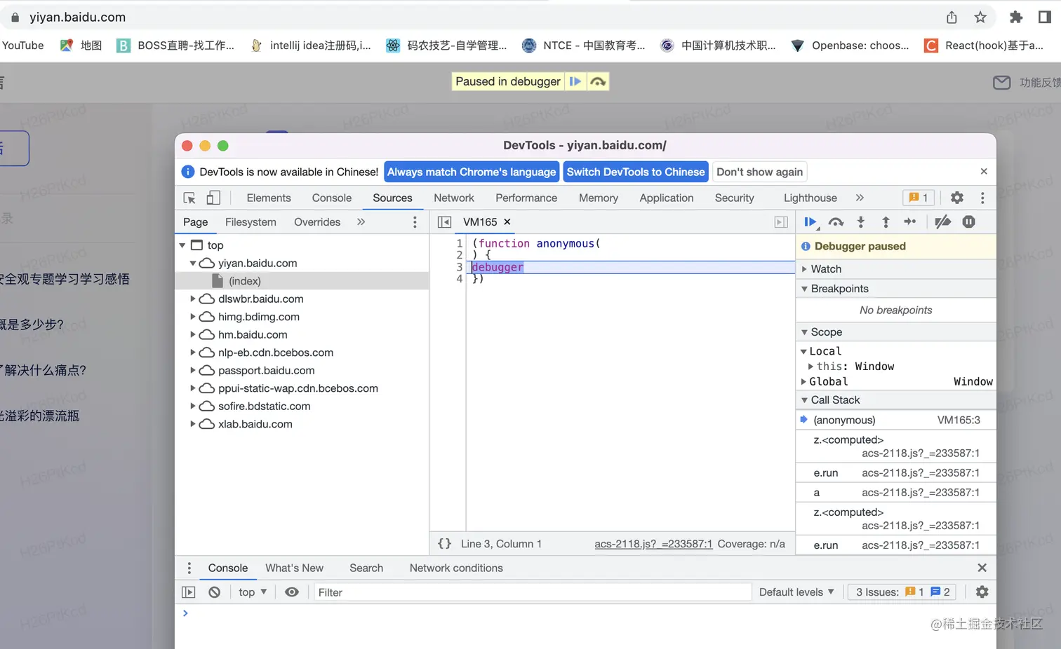Viewport: 1061px width, 649px height.
Task: Step over in the page paused overlay
Action: click(x=598, y=81)
